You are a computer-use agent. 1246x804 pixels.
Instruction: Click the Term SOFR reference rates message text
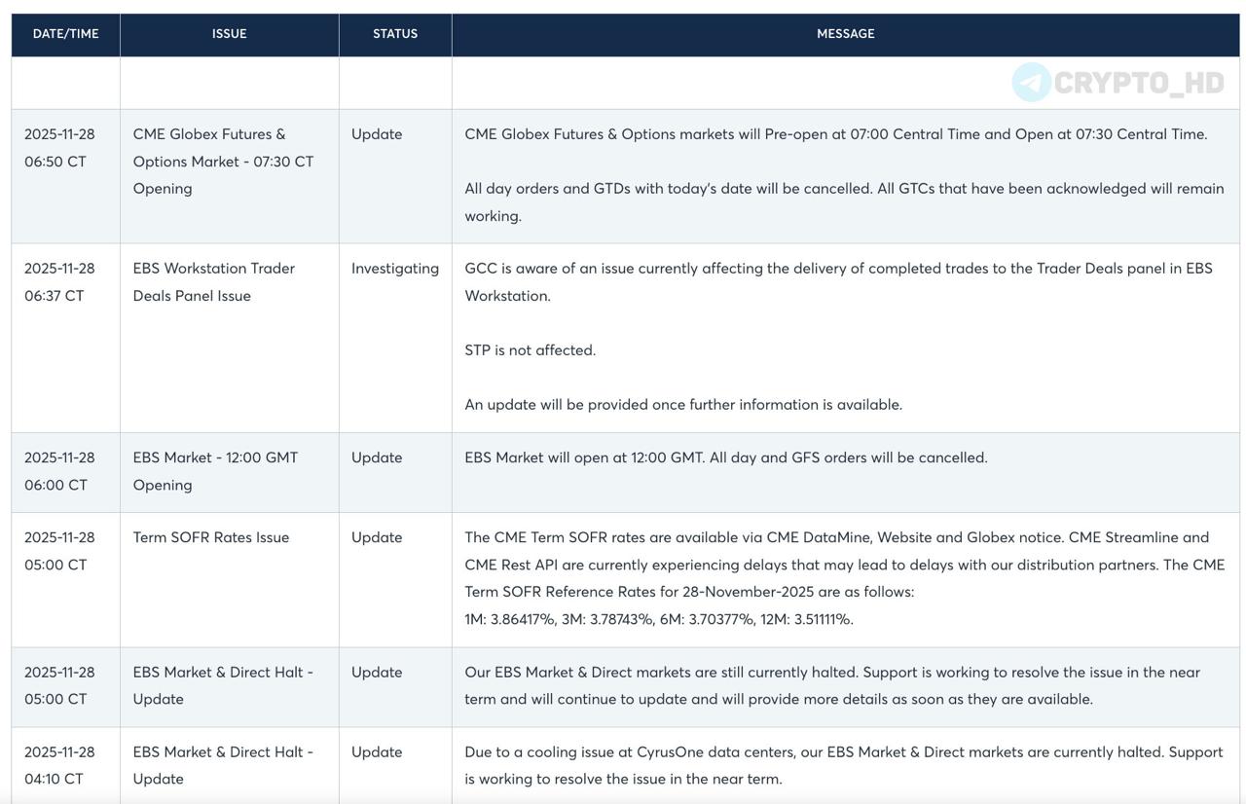click(843, 578)
